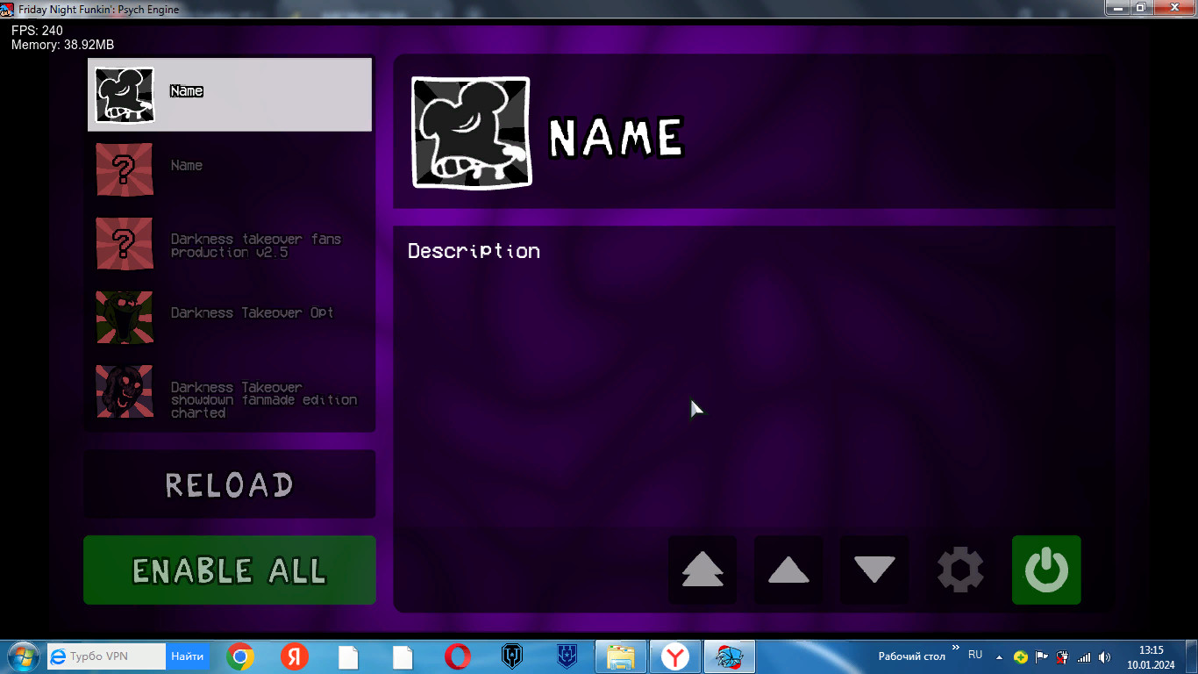Open mod settings gear icon
The image size is (1198, 674).
(960, 570)
